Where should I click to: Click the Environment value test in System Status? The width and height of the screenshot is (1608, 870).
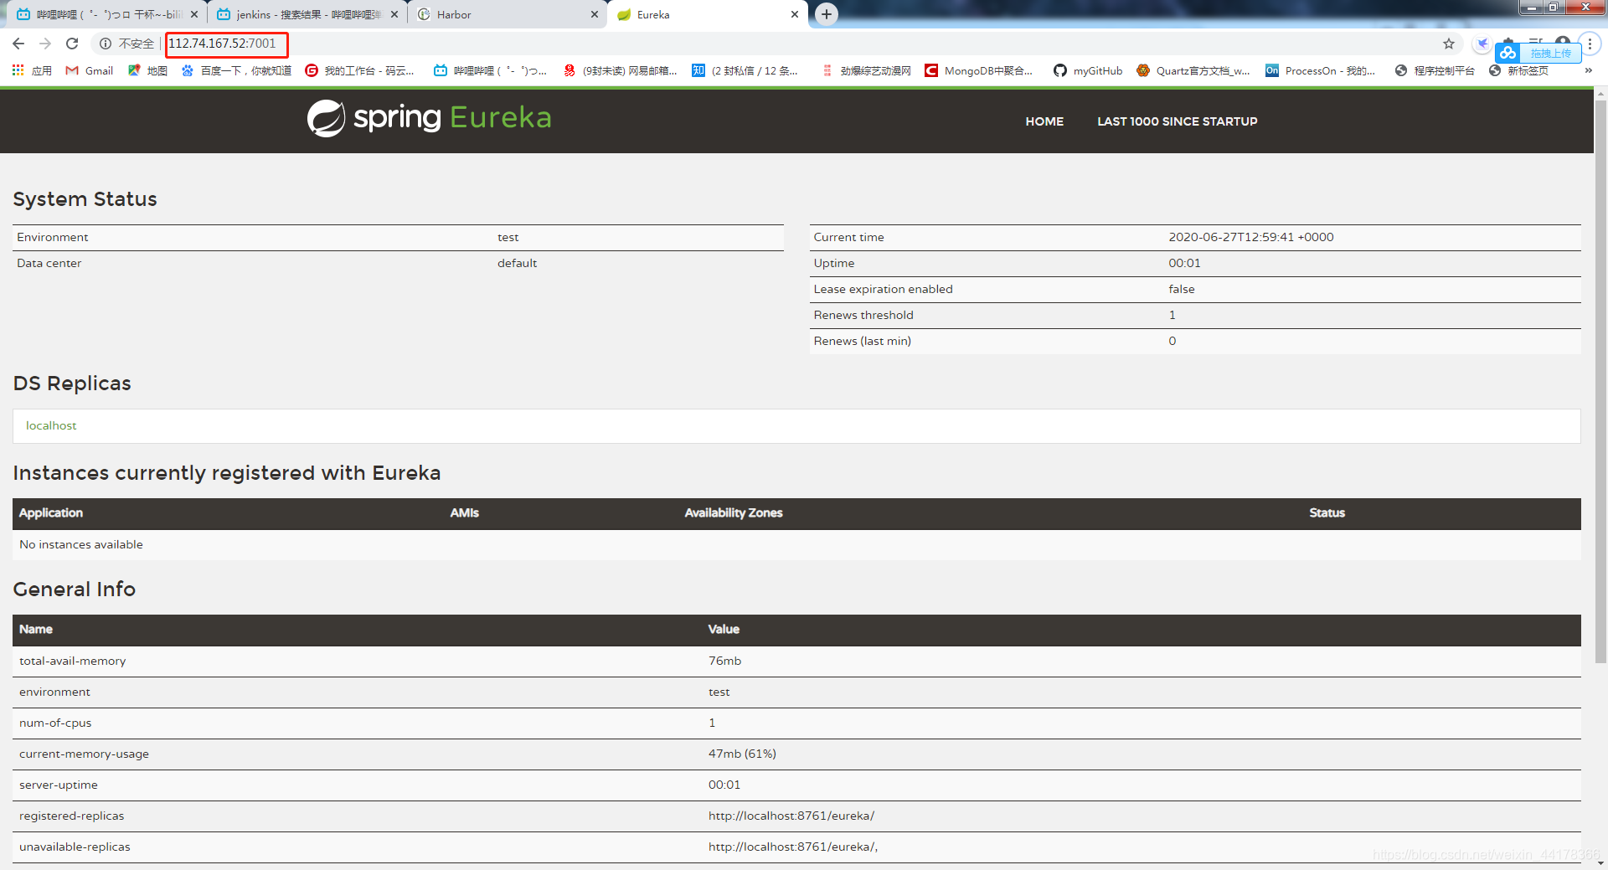(x=508, y=237)
